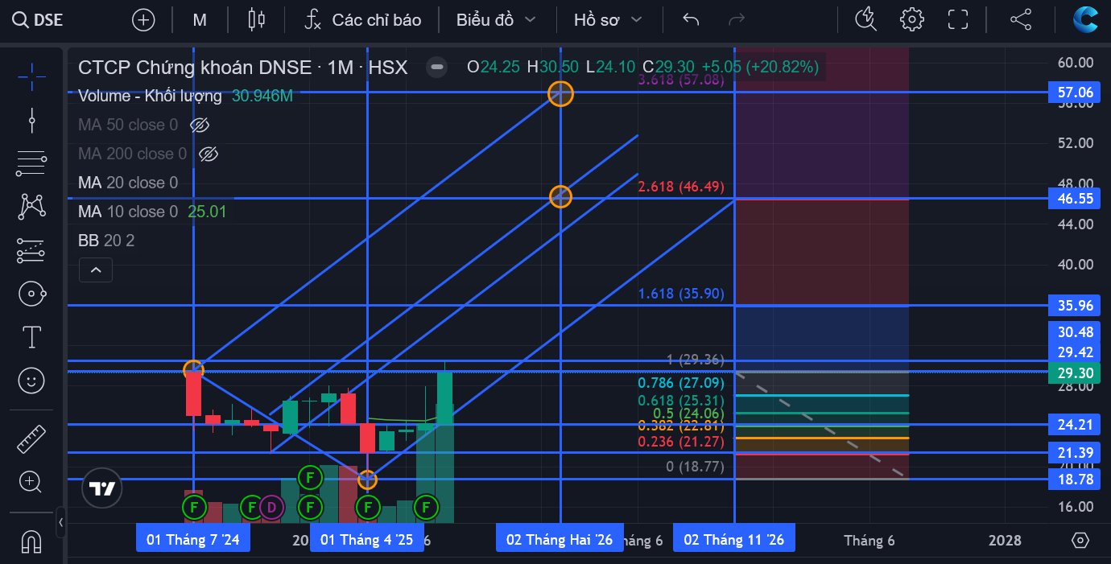
Task: Collapse the left drawing toolbar
Action: tap(61, 522)
